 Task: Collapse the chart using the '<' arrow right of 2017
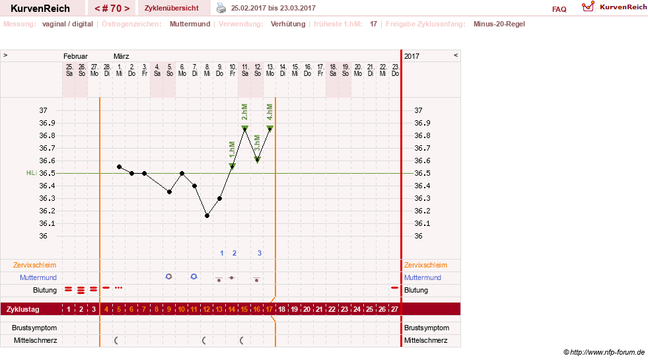click(x=456, y=55)
